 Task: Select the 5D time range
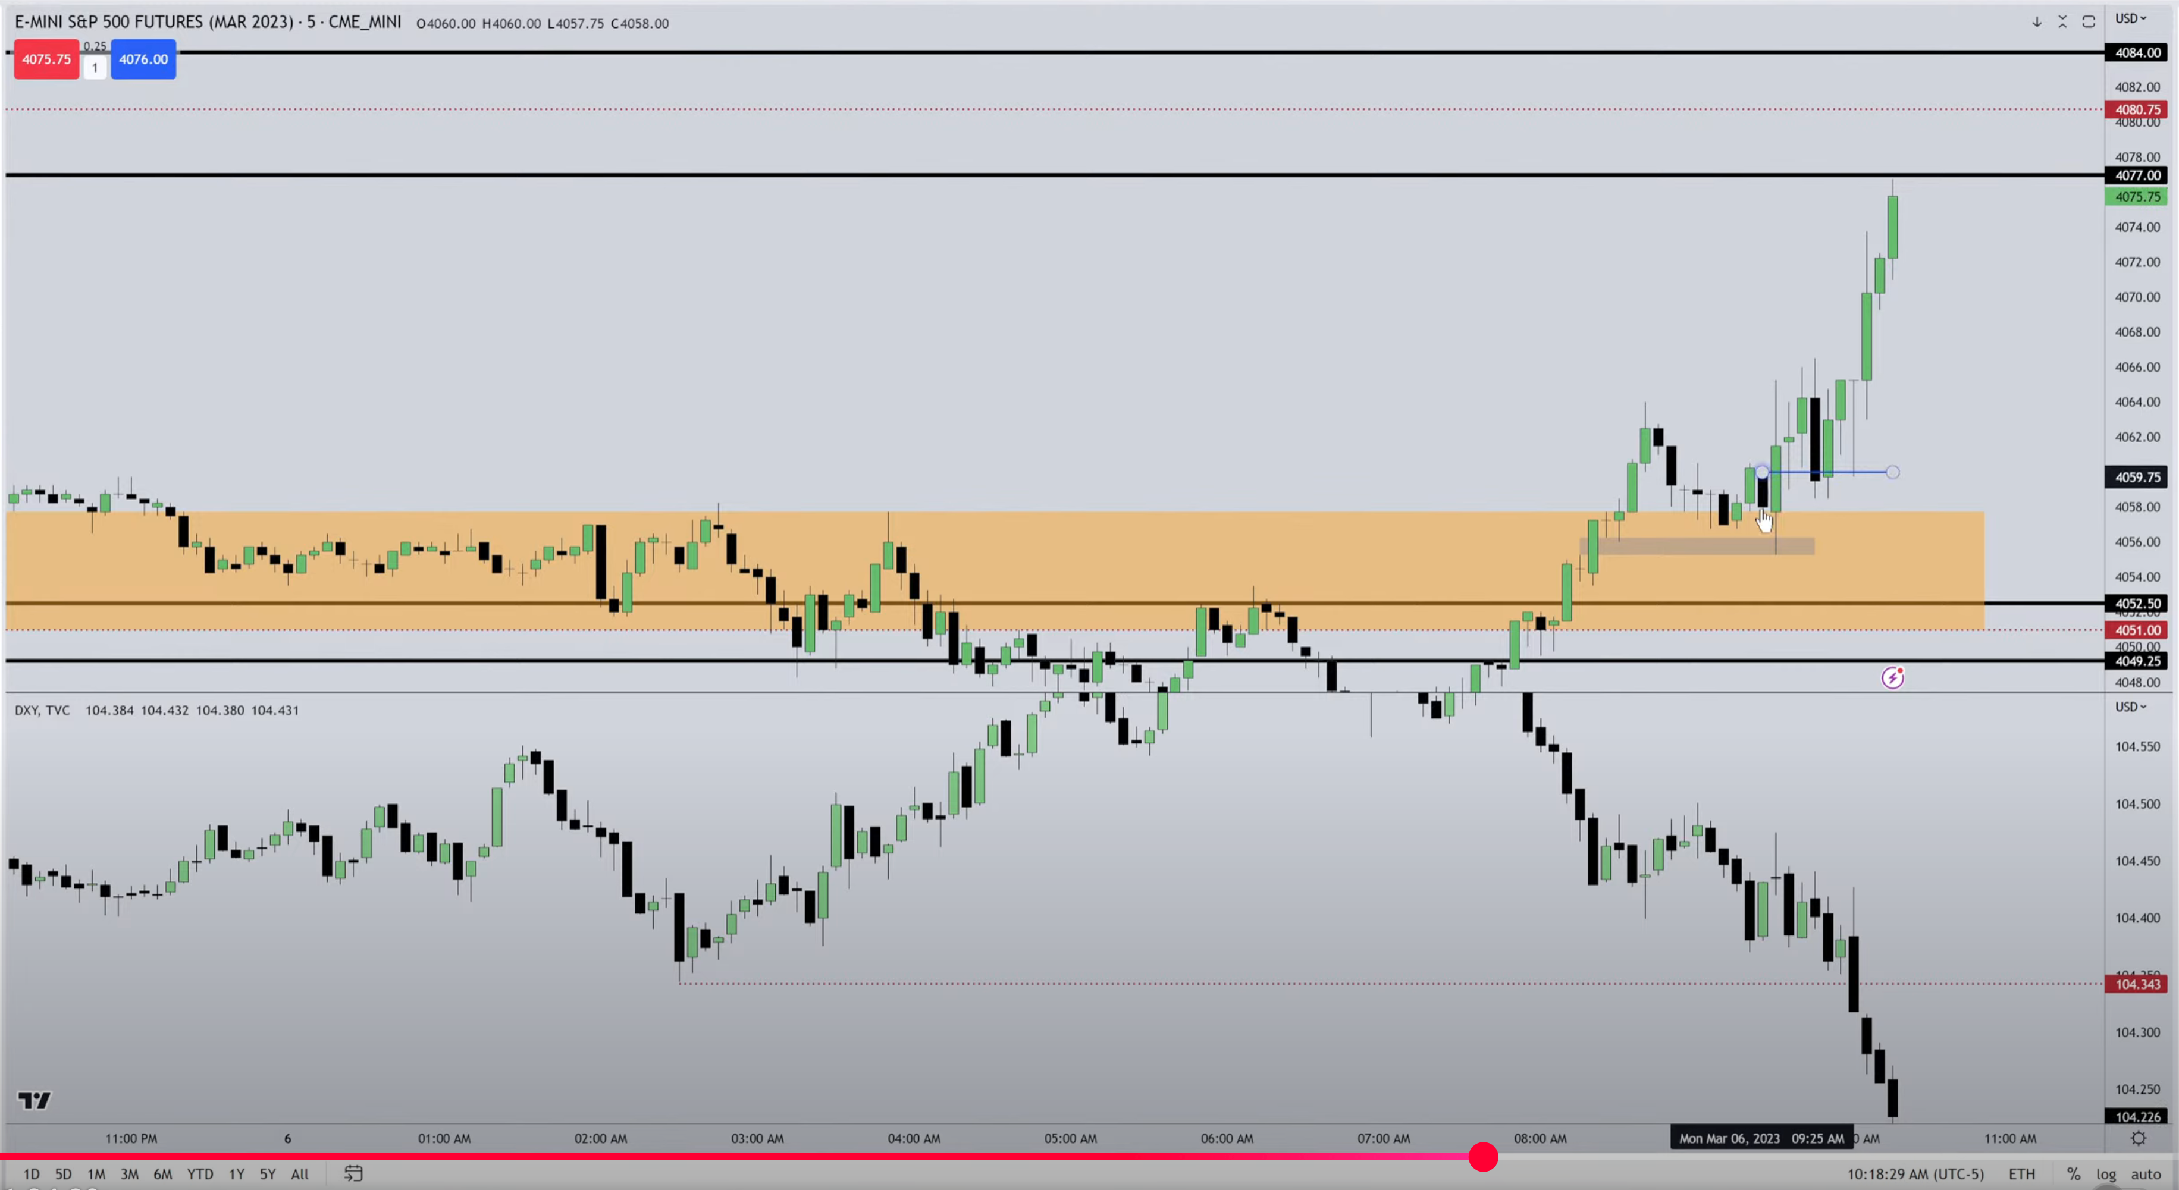(64, 1174)
